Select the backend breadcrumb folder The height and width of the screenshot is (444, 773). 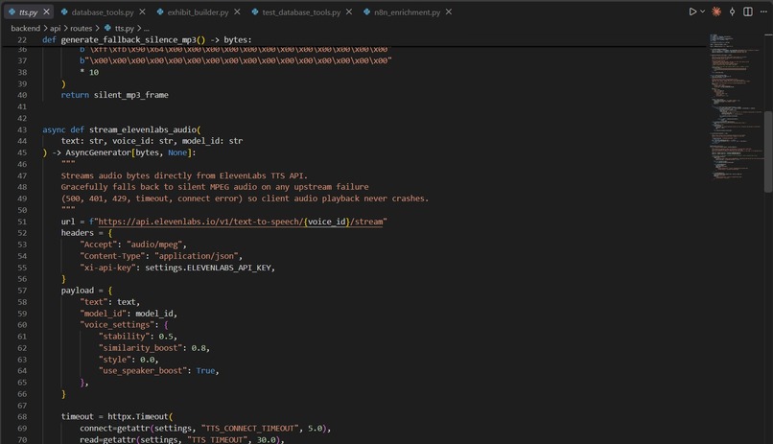click(25, 28)
